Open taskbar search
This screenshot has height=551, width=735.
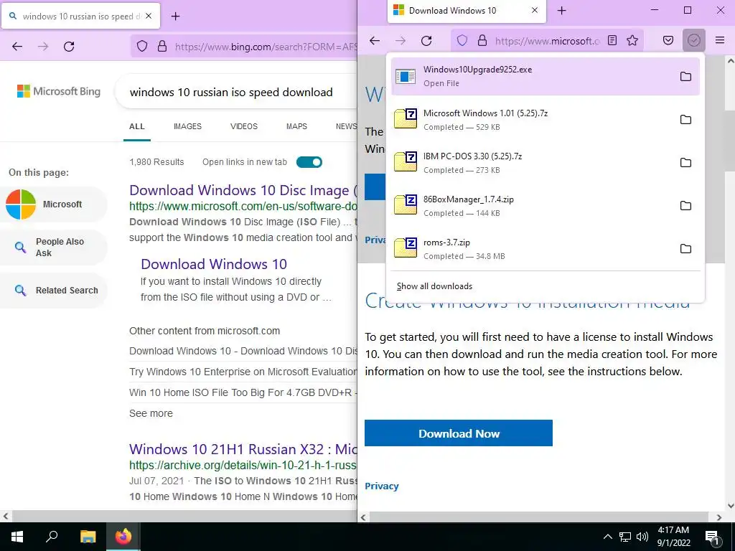click(x=52, y=537)
